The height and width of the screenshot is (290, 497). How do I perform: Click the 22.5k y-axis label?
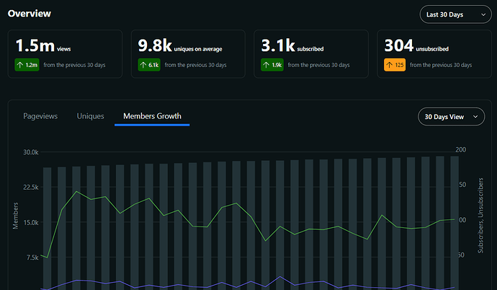coord(31,187)
